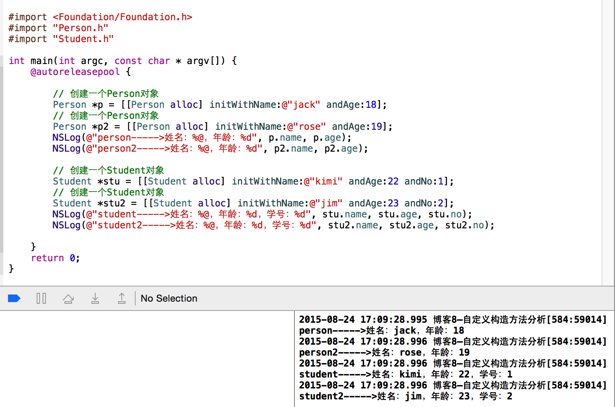Pause program execution in debug bar
615x407 pixels.
(41, 299)
